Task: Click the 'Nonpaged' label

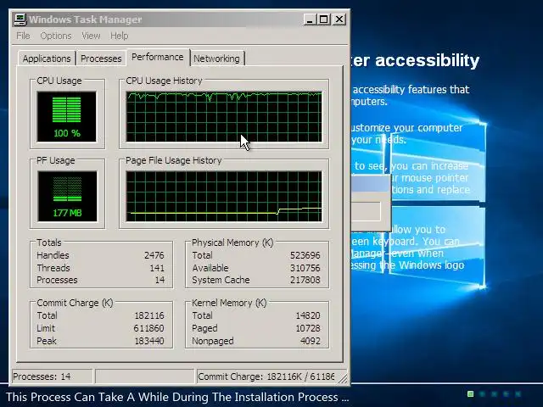Action: tap(213, 341)
